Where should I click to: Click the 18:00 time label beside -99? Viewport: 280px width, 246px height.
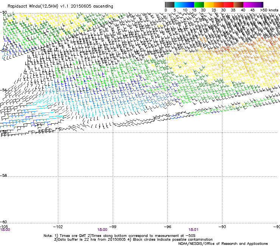(x=102, y=230)
